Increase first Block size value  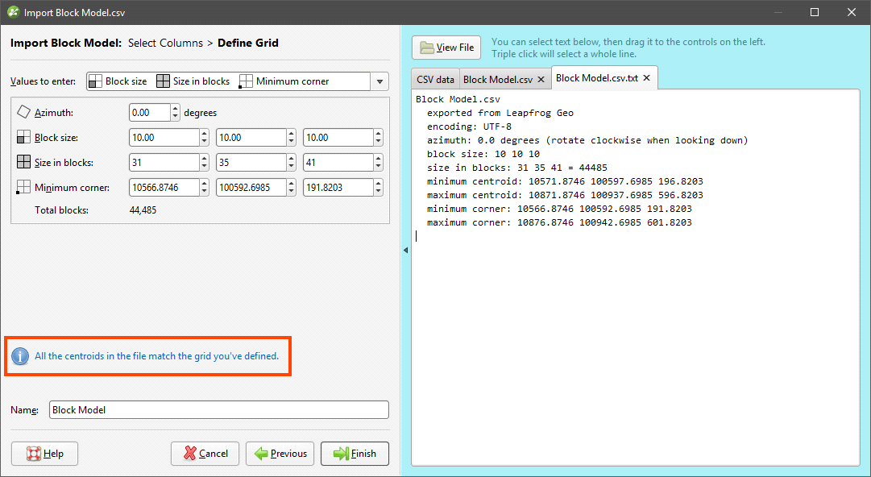coord(205,133)
